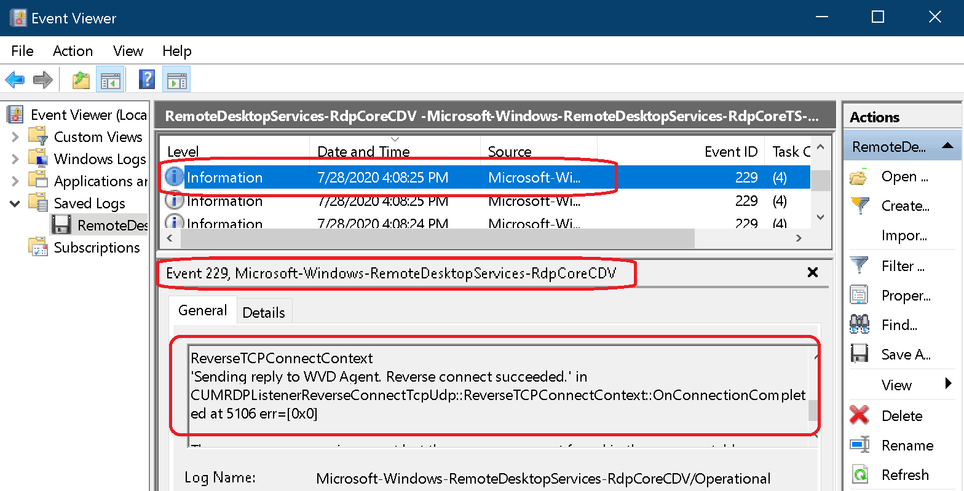Open the Help question mark toolbar icon

pos(147,79)
